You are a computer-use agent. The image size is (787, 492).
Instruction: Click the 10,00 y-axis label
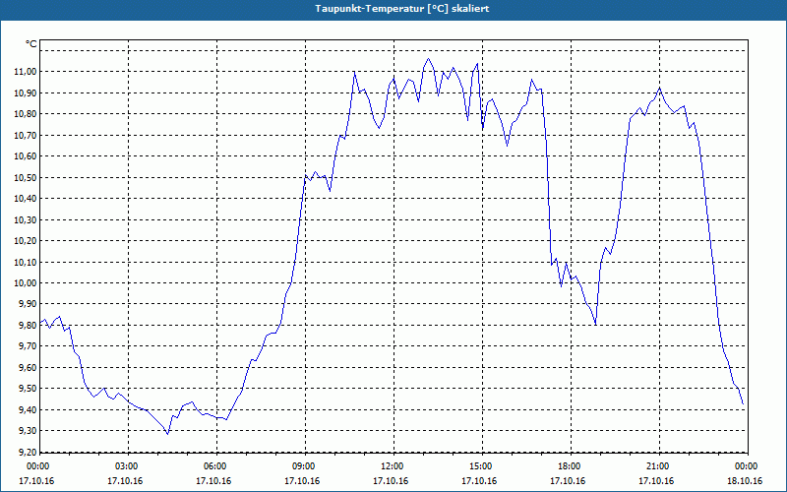27,283
